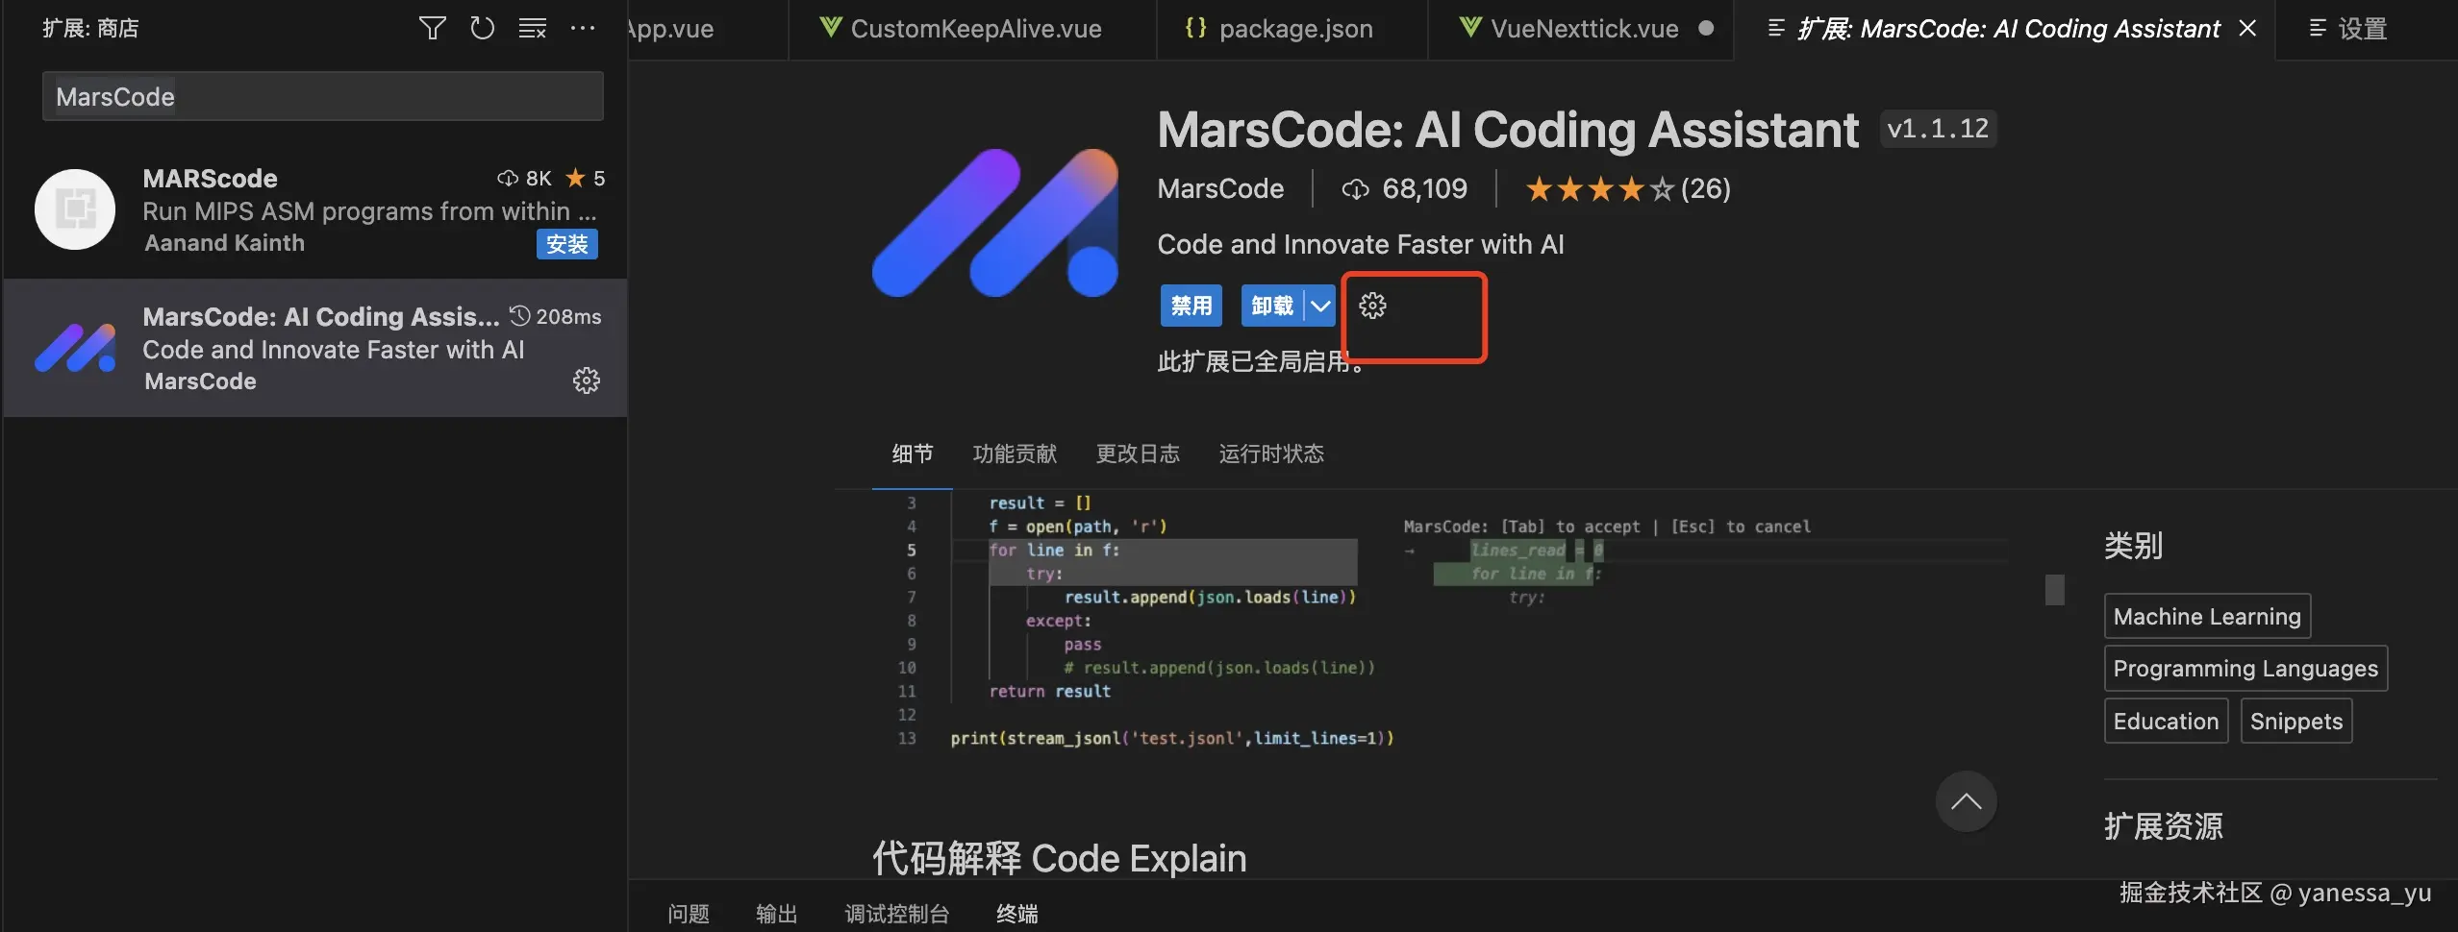Open the 输出 output panel tab

(776, 913)
